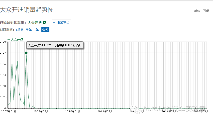Select the 1季度 time range

pos(19,30)
